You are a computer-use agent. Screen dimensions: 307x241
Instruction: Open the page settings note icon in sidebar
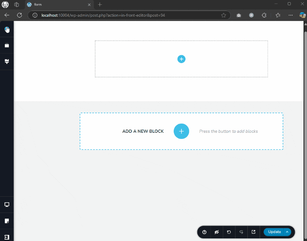click(x=7, y=221)
